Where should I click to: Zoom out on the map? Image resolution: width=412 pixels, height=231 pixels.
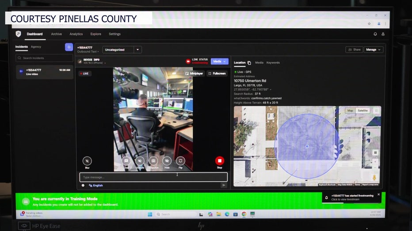coord(375,168)
